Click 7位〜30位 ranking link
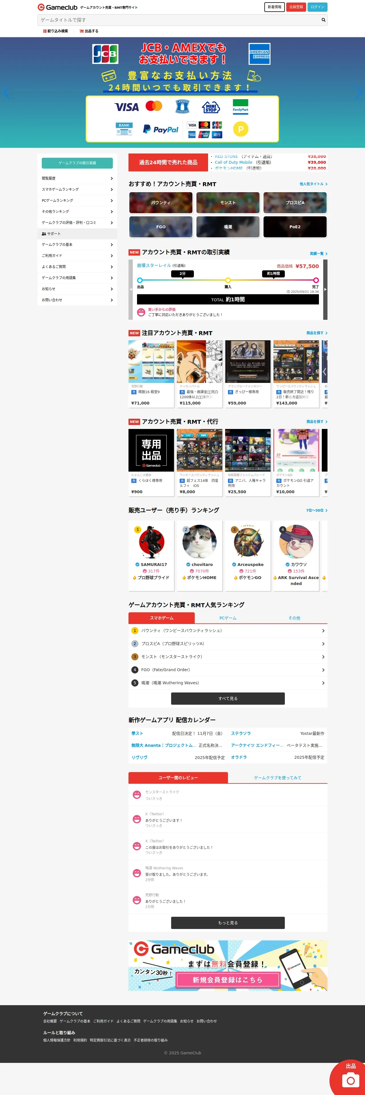Viewport: 365px width, 1095px height. coord(317,511)
